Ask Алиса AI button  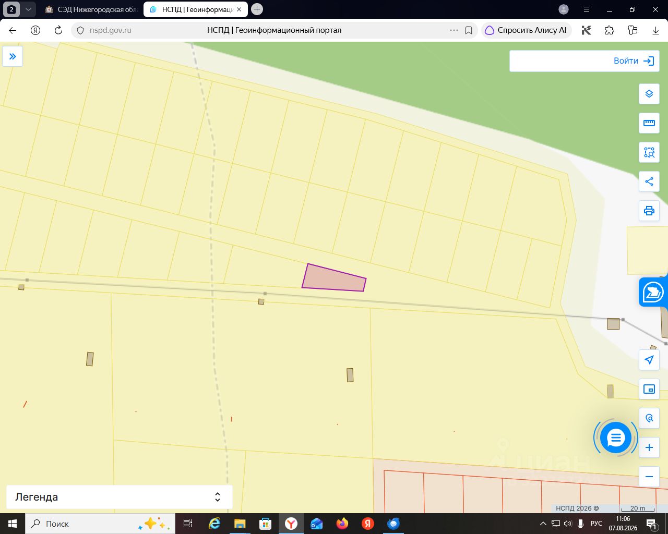[x=526, y=30]
